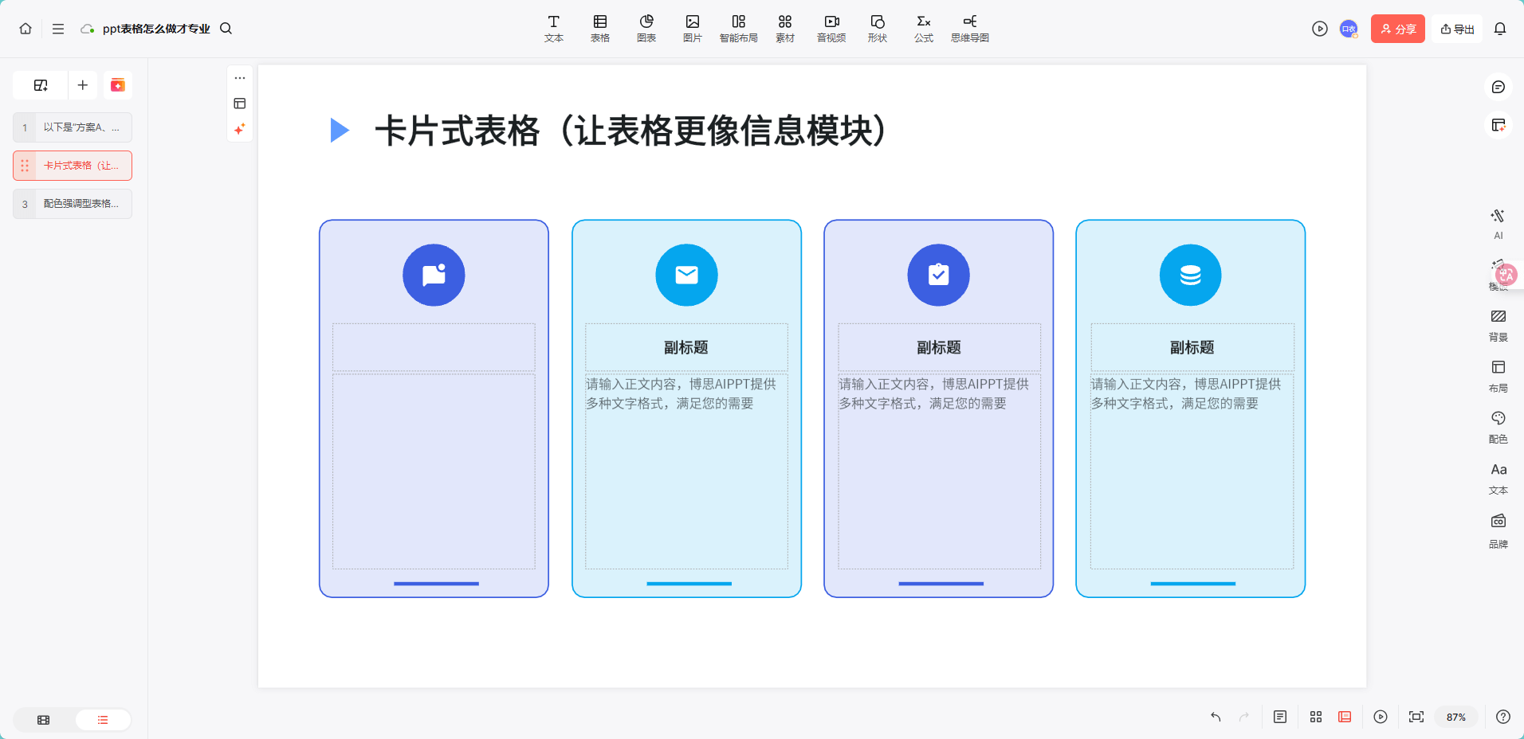Screen dimensions: 1524x739
Task: Insert a formula with the 公式 tool
Action: point(923,28)
